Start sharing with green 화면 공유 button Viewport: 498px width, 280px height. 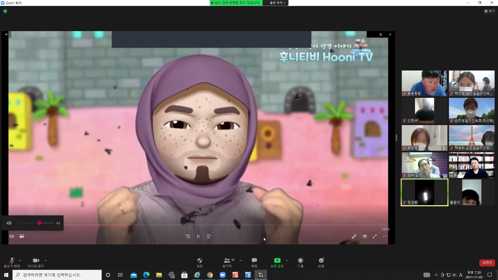point(277,263)
